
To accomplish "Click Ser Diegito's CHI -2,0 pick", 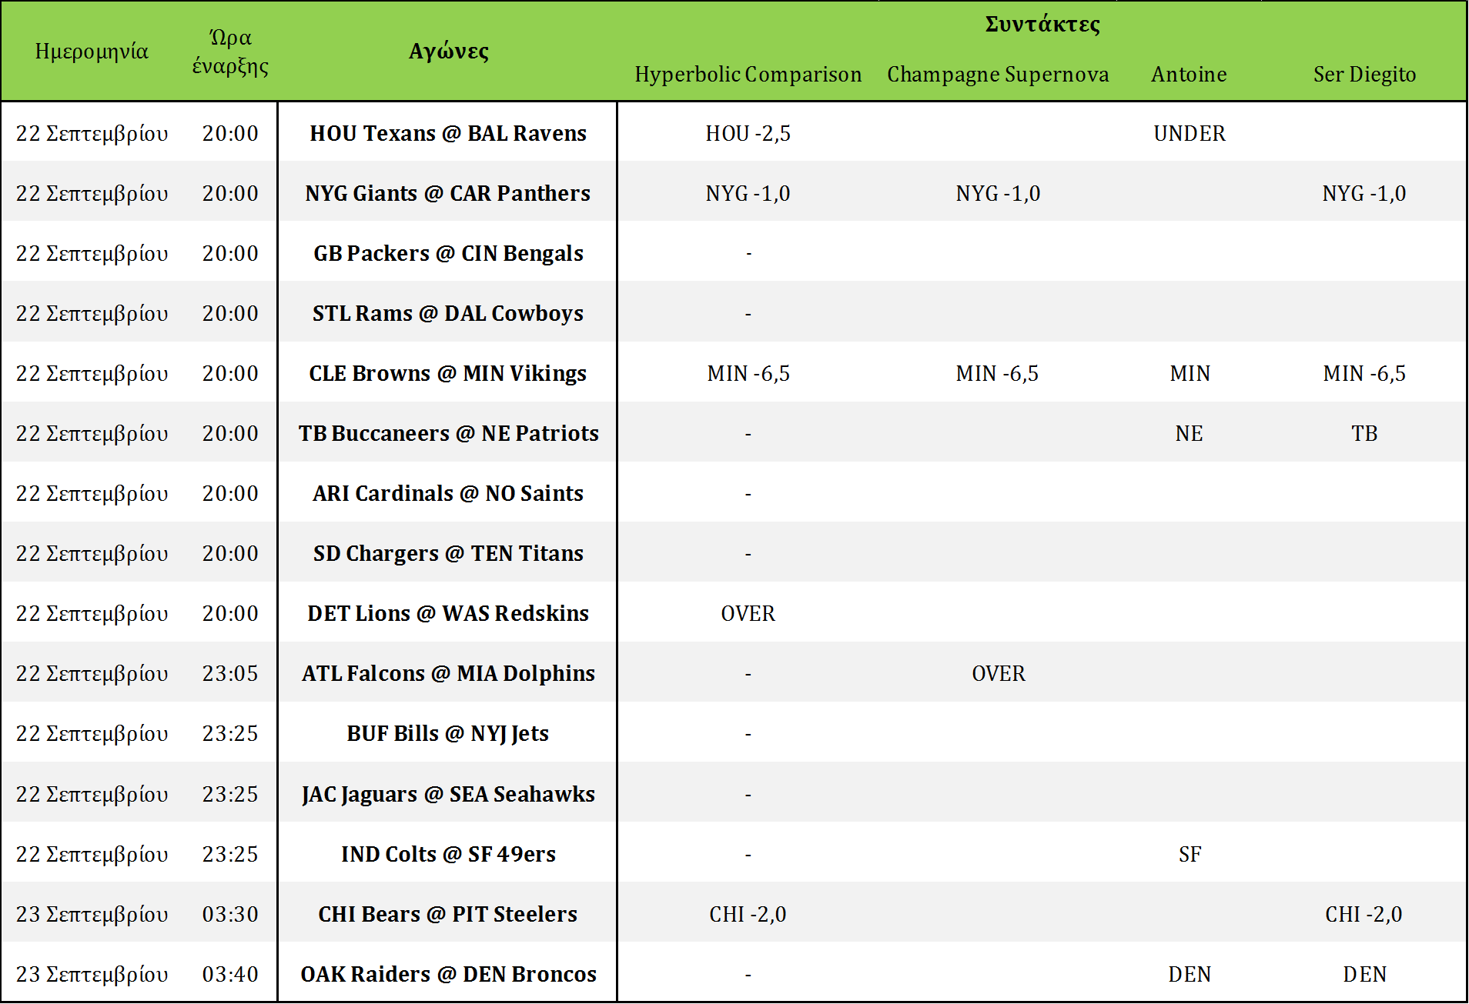I will [x=1364, y=915].
